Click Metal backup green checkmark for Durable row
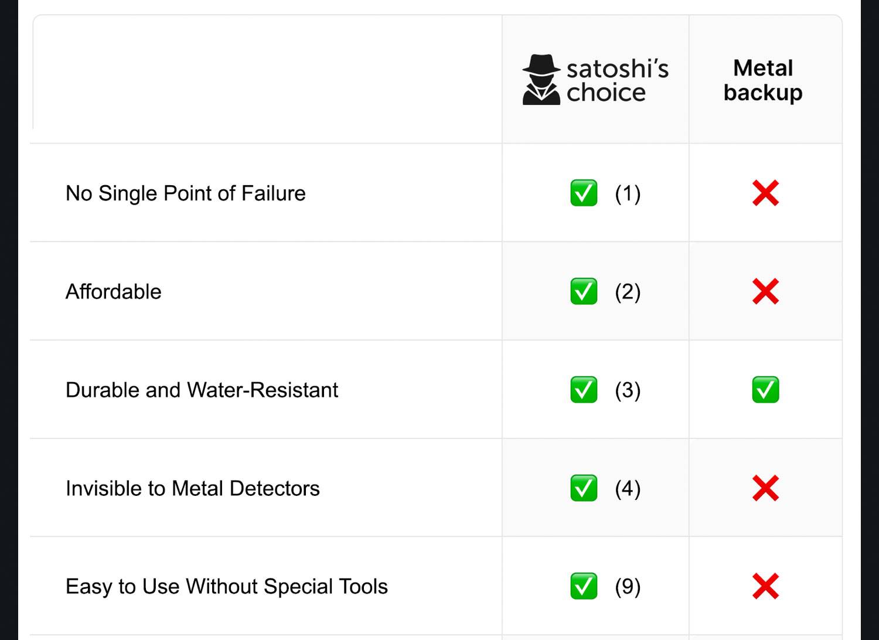 pos(765,390)
